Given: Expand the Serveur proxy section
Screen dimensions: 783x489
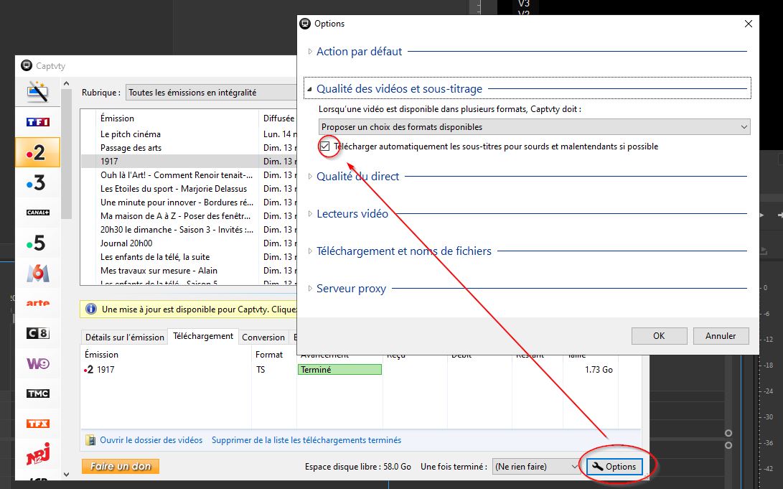Looking at the screenshot, I should pyautogui.click(x=351, y=289).
